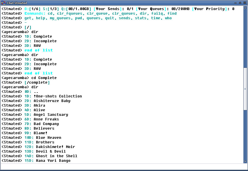Click the scrollbar down arrow

click(x=245, y=161)
